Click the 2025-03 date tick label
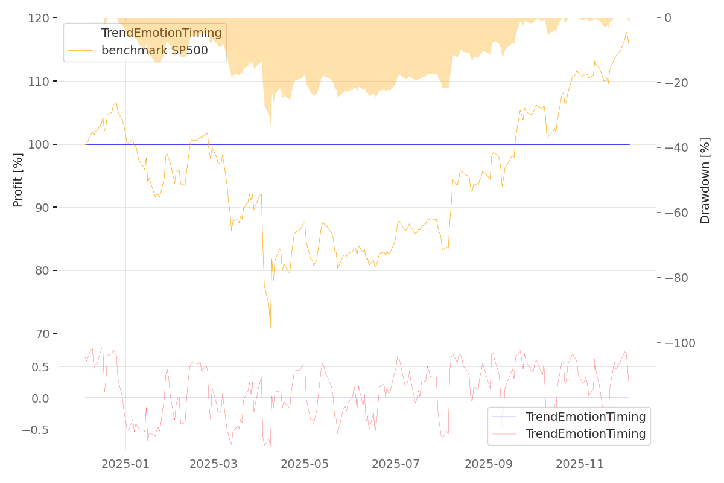 pyautogui.click(x=214, y=464)
